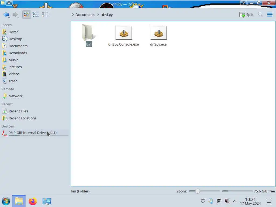Click bin (Folder) status text
Viewport: 276px width, 207px height.
click(80, 191)
